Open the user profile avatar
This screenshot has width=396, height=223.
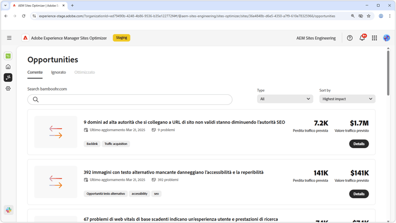pyautogui.click(x=386, y=38)
